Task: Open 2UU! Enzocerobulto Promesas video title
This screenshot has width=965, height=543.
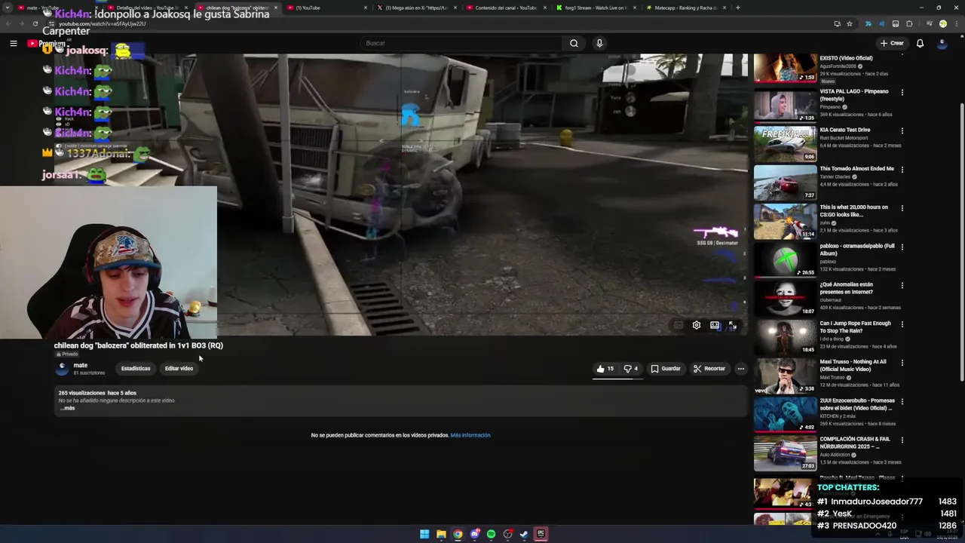Action: [857, 404]
